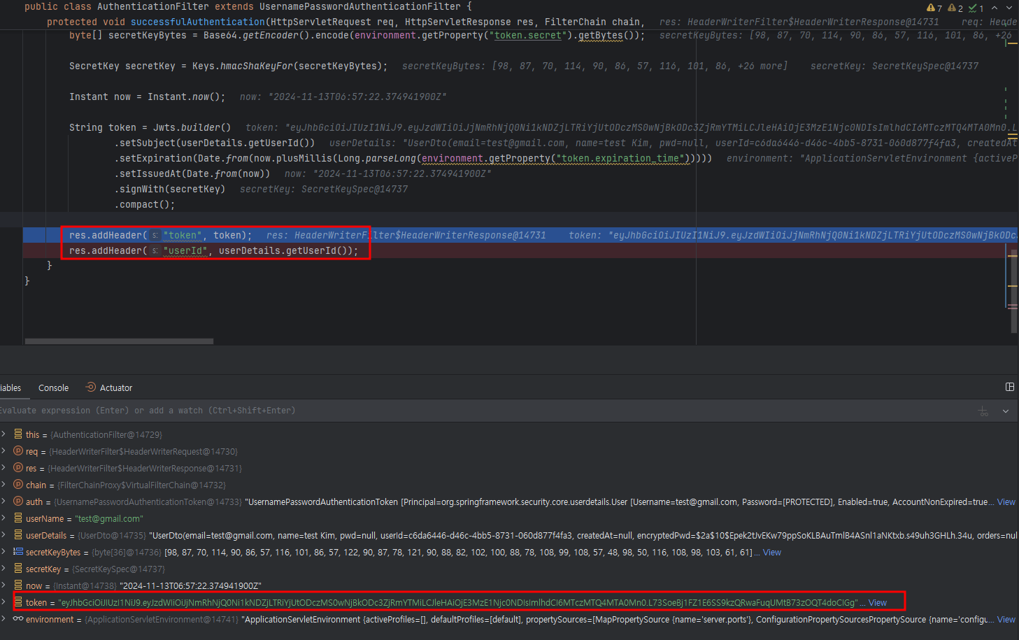Switch to the Console tab
The image size is (1019, 640).
[53, 387]
